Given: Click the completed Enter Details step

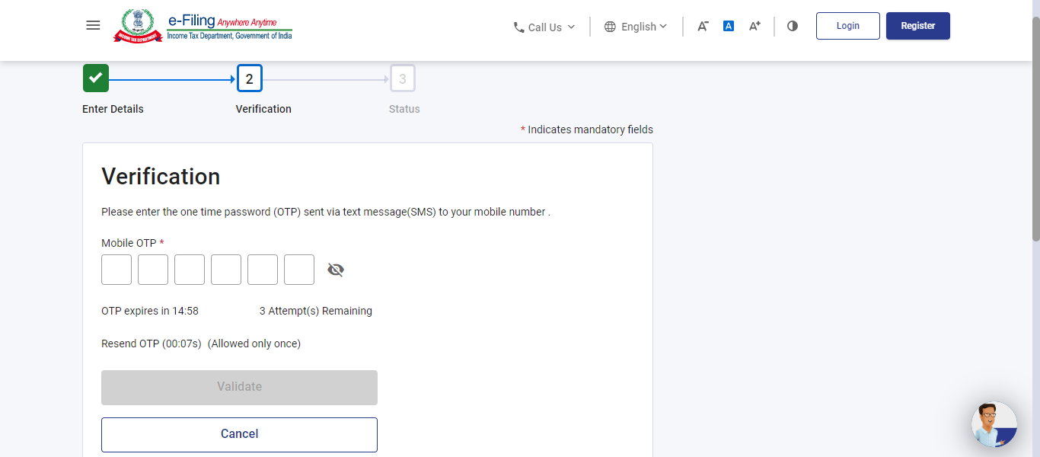Looking at the screenshot, I should [95, 77].
